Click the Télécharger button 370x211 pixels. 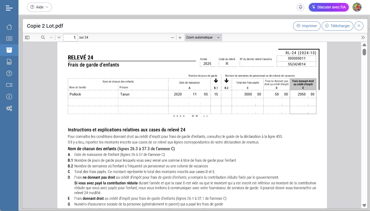coord(337,26)
